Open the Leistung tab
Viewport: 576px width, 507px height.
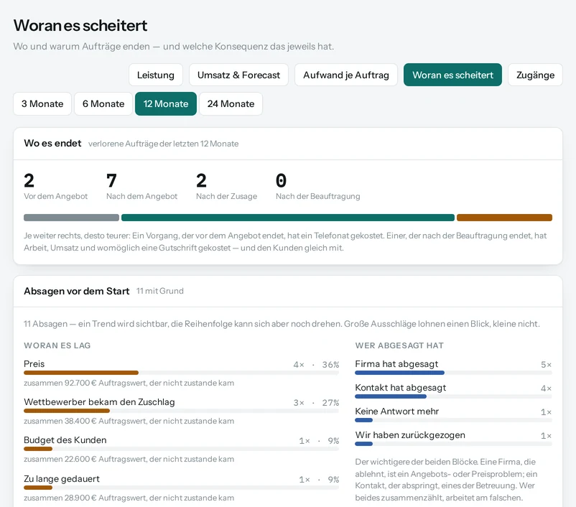tap(156, 75)
